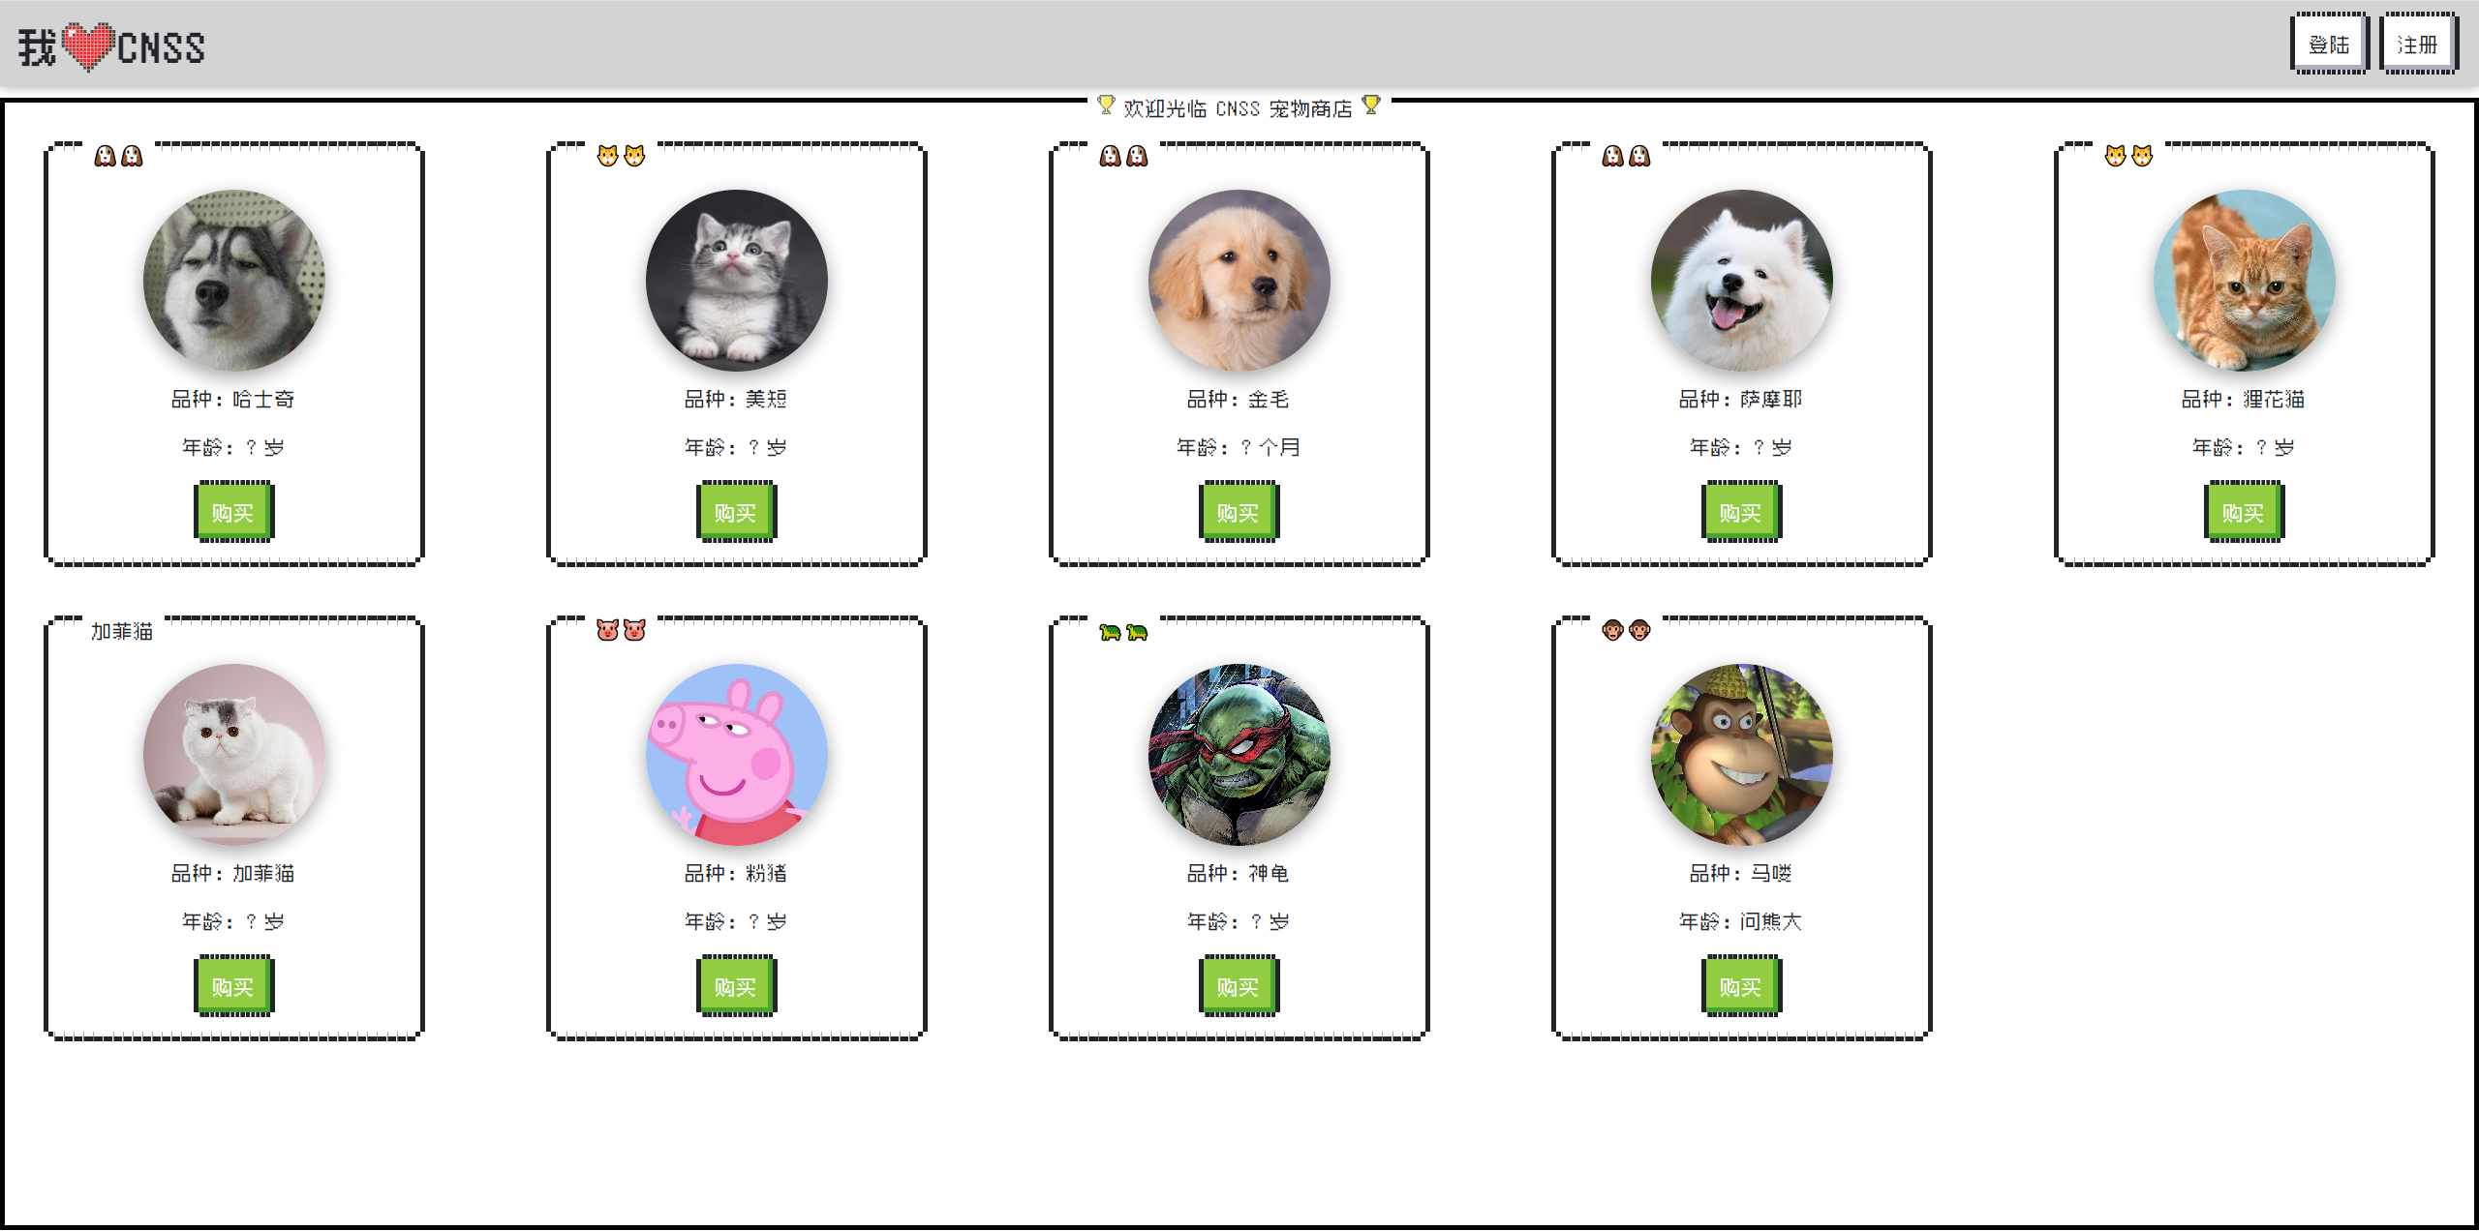Viewport: 2479px width, 1231px height.
Task: Click the left trophy icon beside the welcome title
Action: pyautogui.click(x=1106, y=105)
